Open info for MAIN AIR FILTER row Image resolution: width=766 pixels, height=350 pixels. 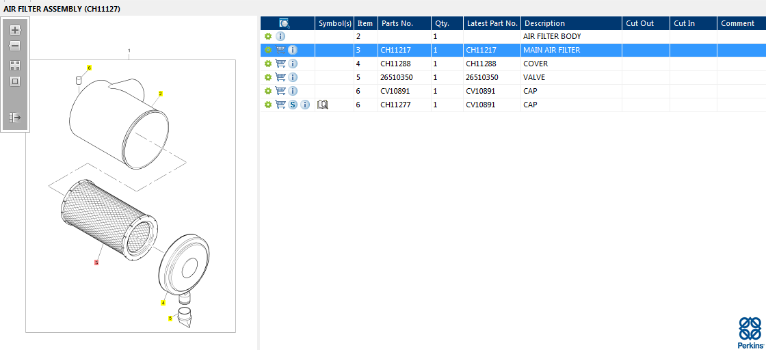coord(293,50)
